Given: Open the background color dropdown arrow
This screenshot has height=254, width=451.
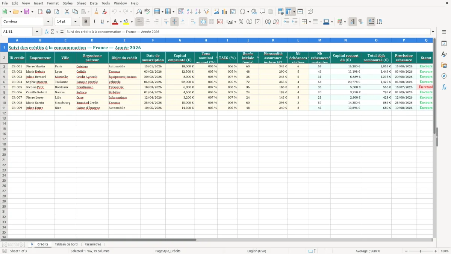Looking at the screenshot, I should click(132, 22).
